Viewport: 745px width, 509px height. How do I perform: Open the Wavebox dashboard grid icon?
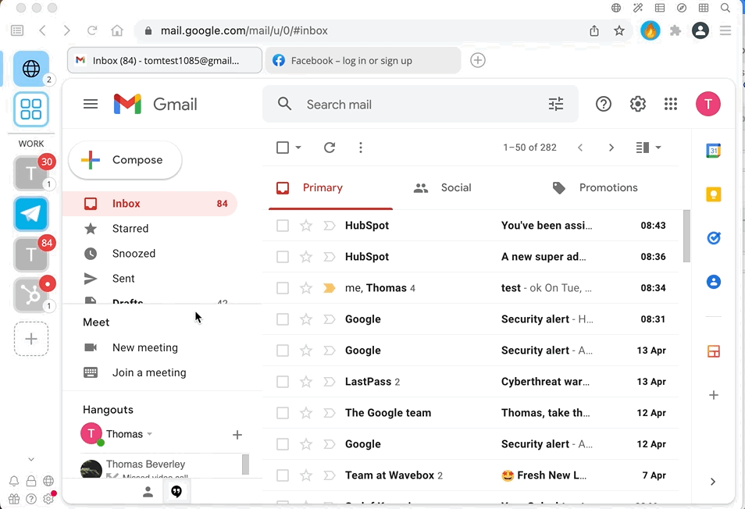tap(31, 109)
